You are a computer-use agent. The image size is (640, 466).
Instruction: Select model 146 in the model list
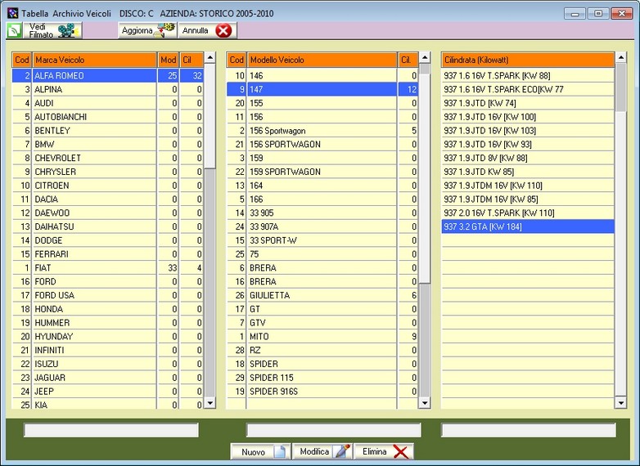click(x=322, y=76)
